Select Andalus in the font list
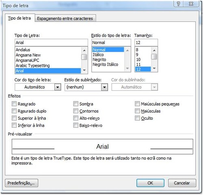Viewport: 203px width, 195px height. pos(48,50)
